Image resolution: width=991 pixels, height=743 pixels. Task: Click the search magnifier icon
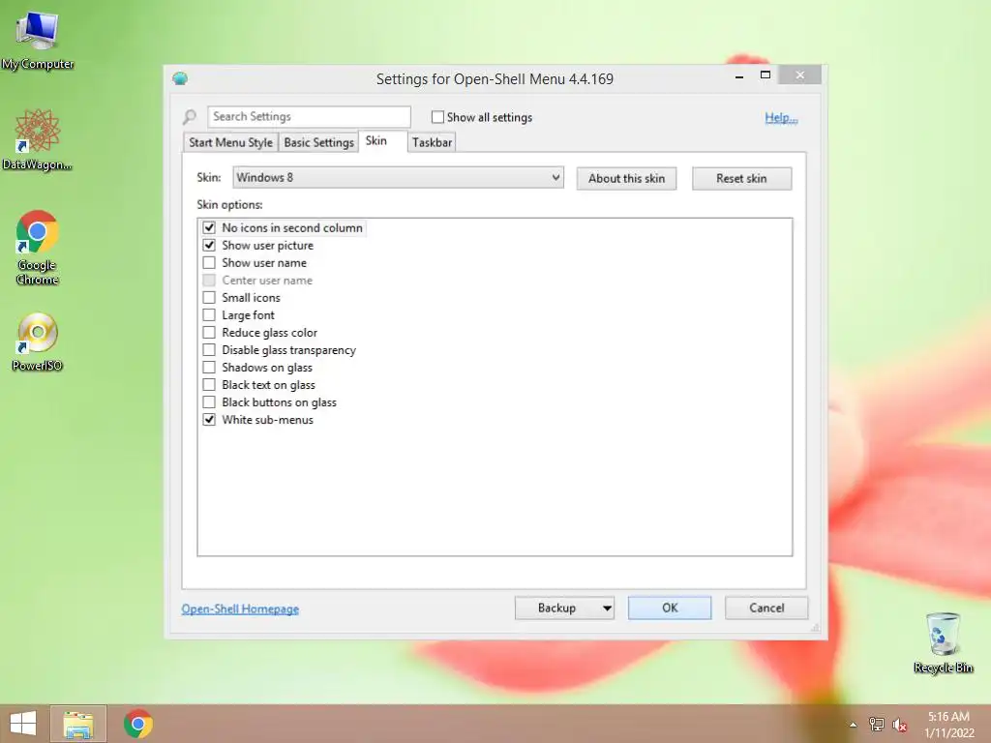coord(190,117)
